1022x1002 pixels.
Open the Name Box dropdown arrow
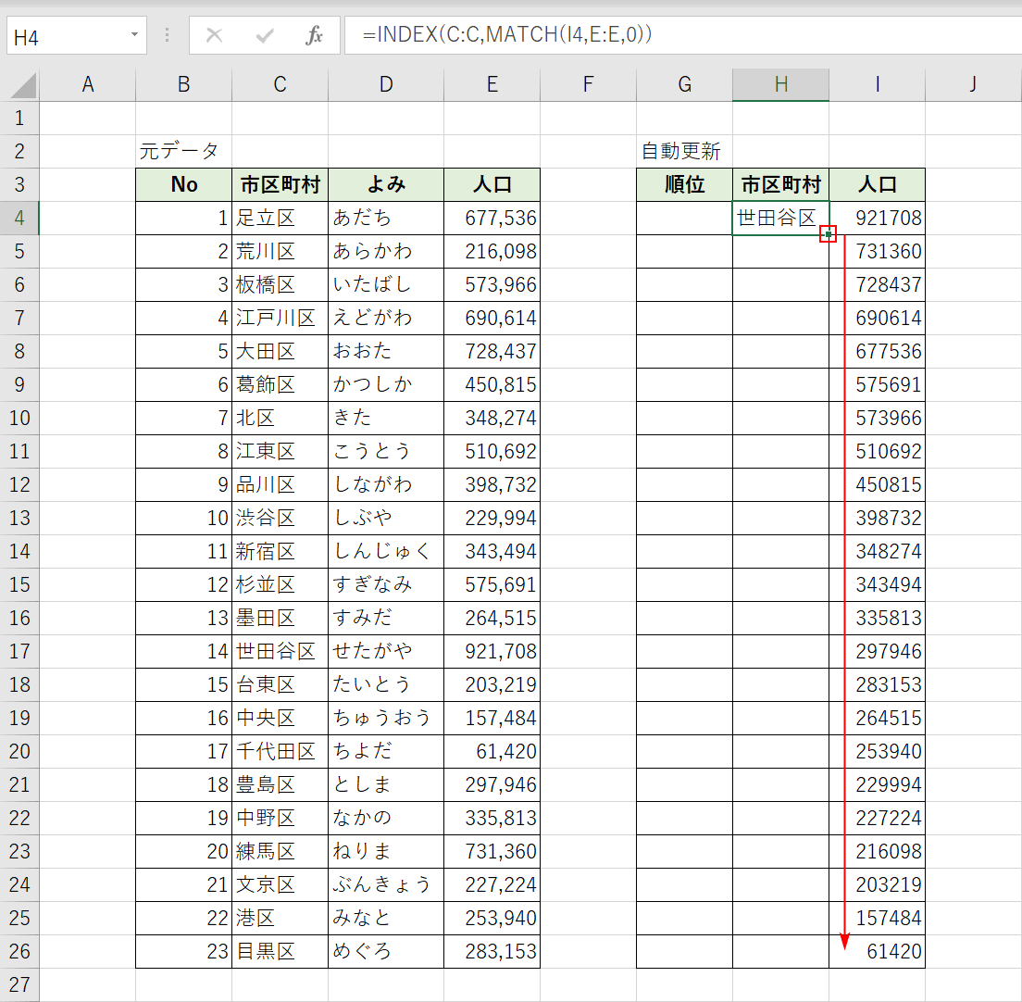point(134,35)
